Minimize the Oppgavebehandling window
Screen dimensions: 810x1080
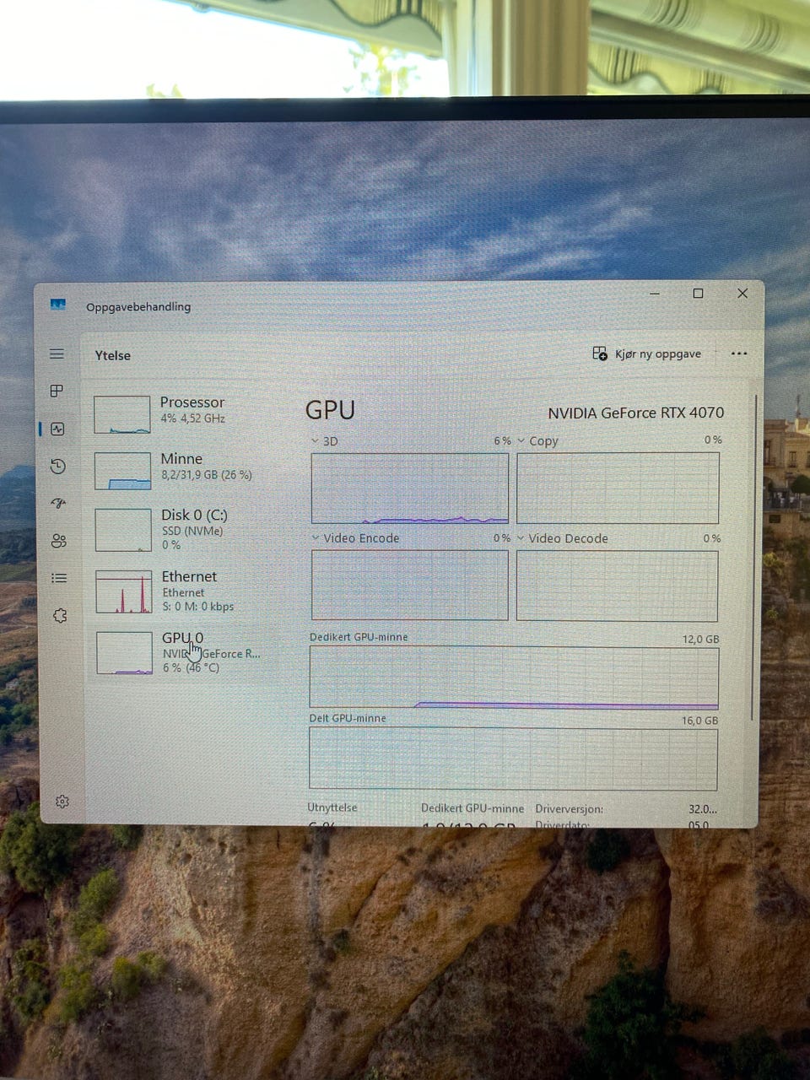coord(656,294)
